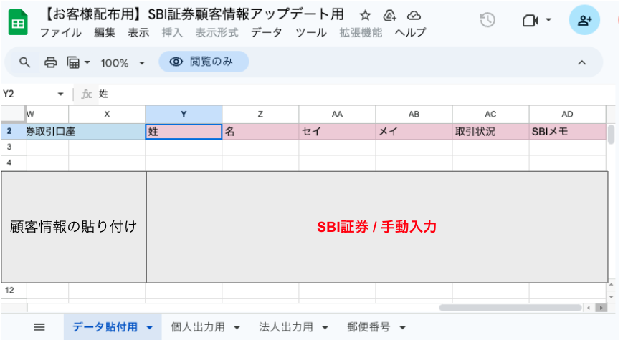Screen dimensions: 623x340
Task: Click the 姓 cell in column Y
Action: click(184, 131)
